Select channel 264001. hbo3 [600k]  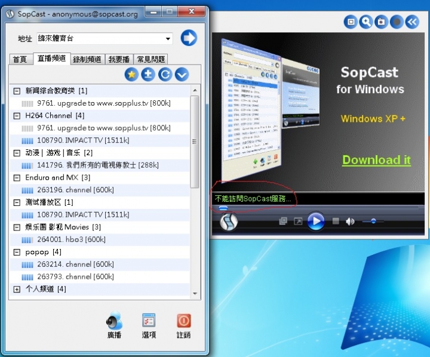tap(100, 239)
